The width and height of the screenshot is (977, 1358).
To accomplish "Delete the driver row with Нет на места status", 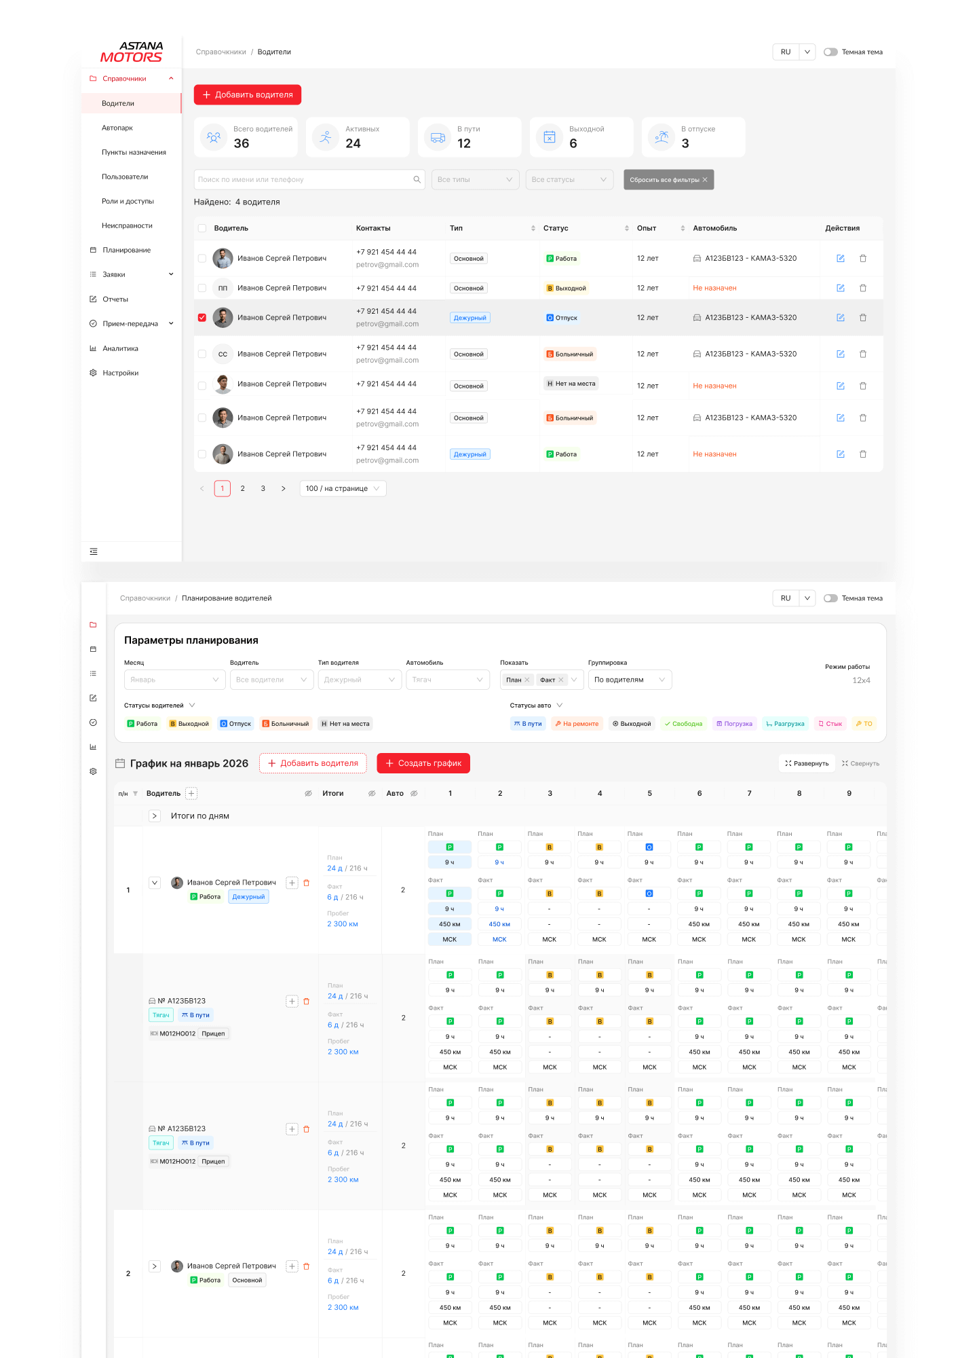I will click(x=863, y=386).
